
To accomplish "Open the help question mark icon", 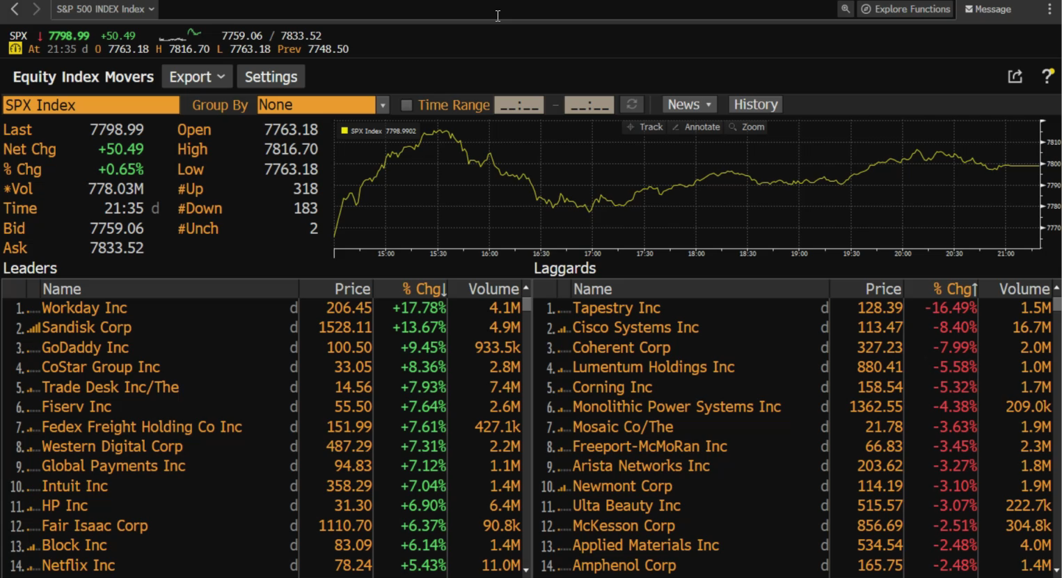I will click(x=1047, y=77).
